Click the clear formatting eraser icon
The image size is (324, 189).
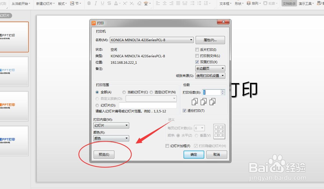pyautogui.click(x=139, y=3)
